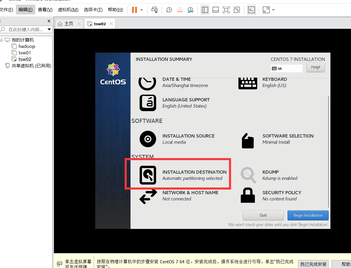Screen dimensions: 351x268
Task: Take a snapshot using the clock-plus icon
Action: coord(169,10)
